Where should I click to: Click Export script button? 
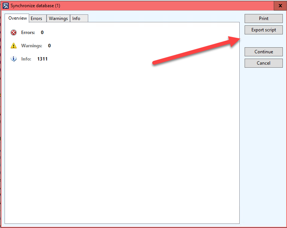pyautogui.click(x=264, y=30)
